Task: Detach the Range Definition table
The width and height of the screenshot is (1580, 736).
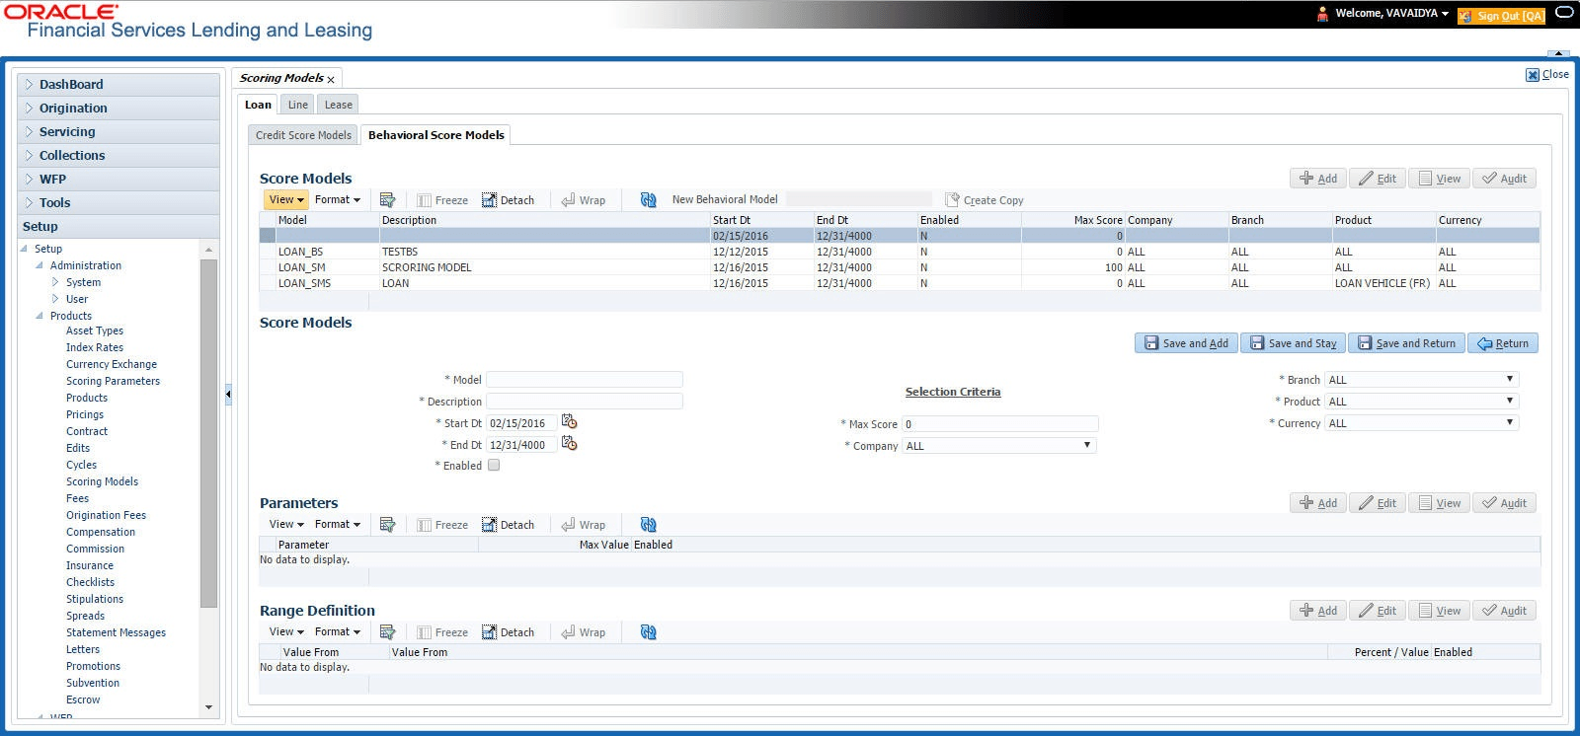Action: [509, 632]
